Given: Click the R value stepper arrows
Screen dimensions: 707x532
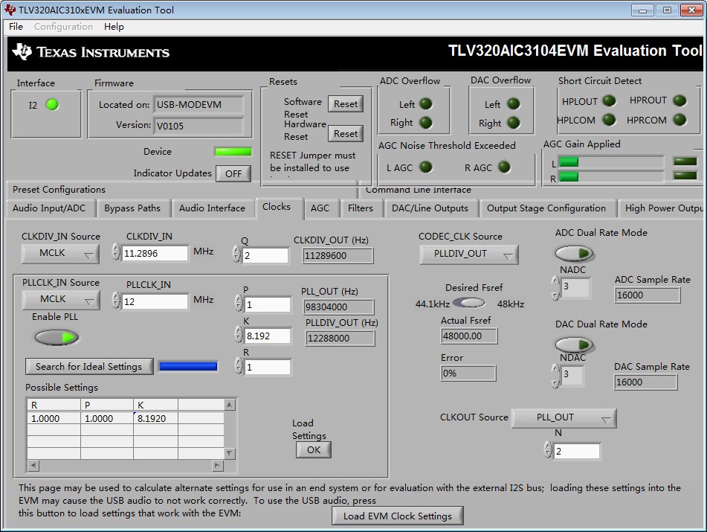Looking at the screenshot, I should tap(239, 366).
